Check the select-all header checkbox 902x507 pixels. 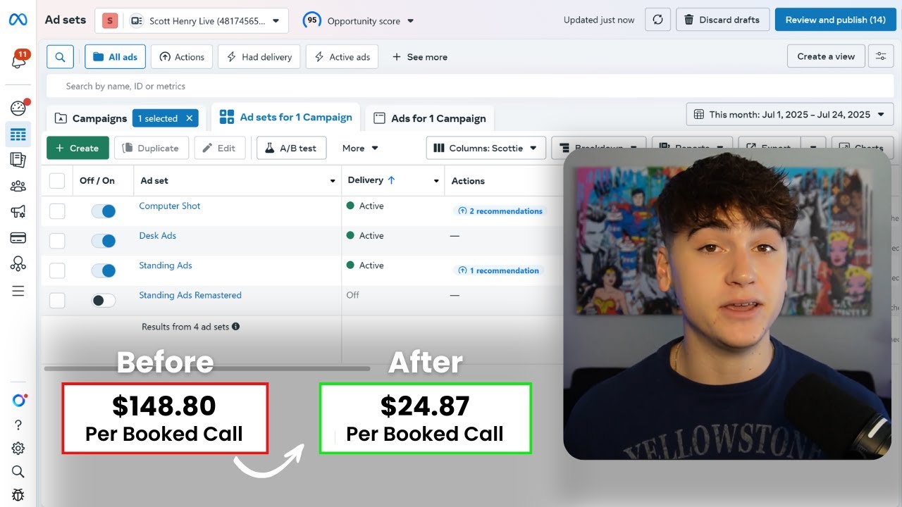click(57, 181)
